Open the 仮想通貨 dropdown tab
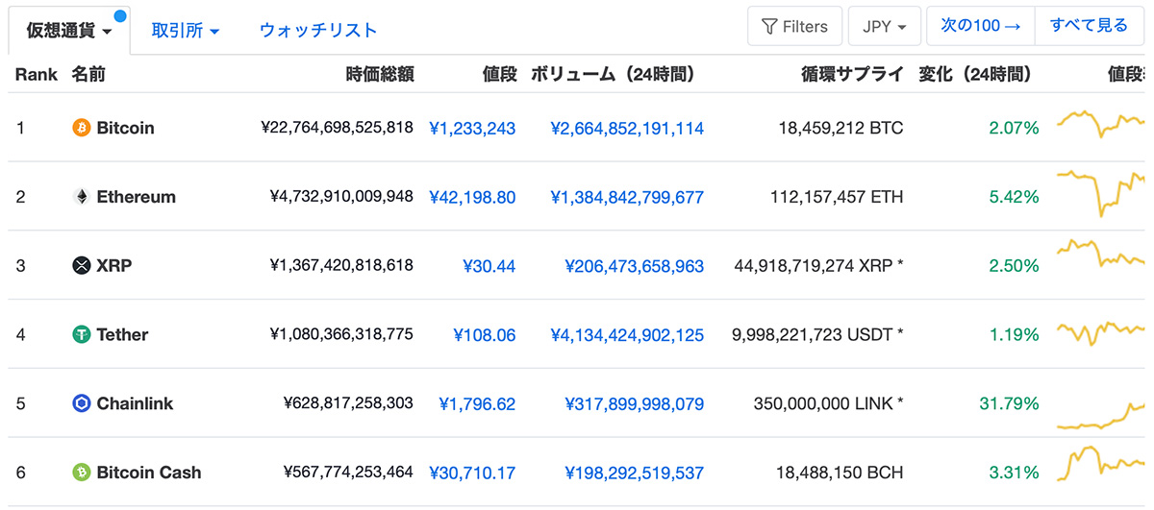Viewport: 1154px width, 510px height. coord(68,31)
